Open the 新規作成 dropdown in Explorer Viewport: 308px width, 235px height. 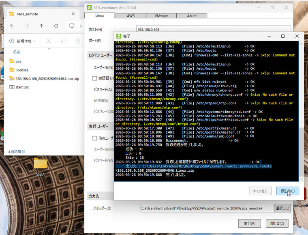[22, 41]
